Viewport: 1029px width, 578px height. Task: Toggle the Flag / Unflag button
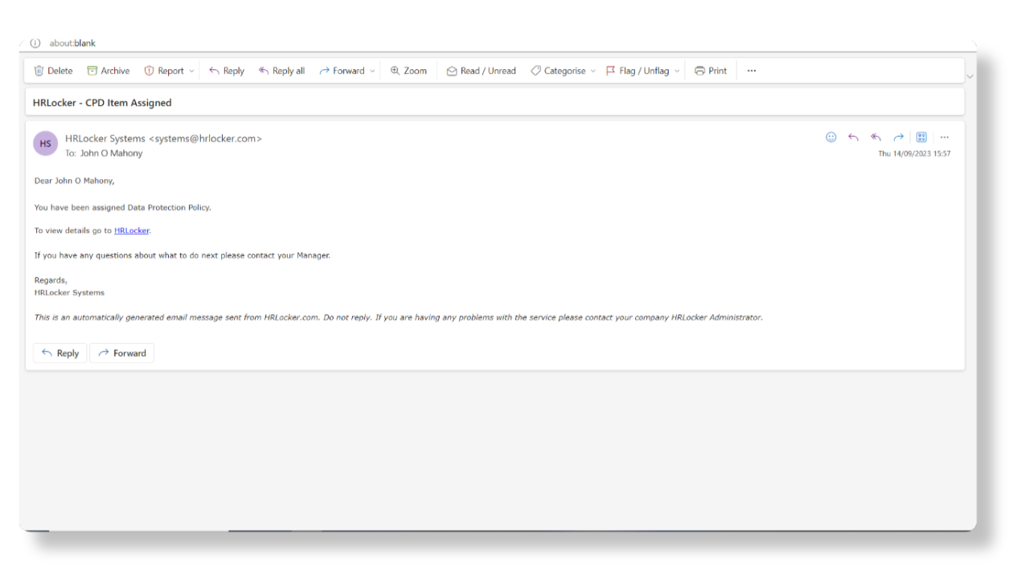[x=637, y=71]
